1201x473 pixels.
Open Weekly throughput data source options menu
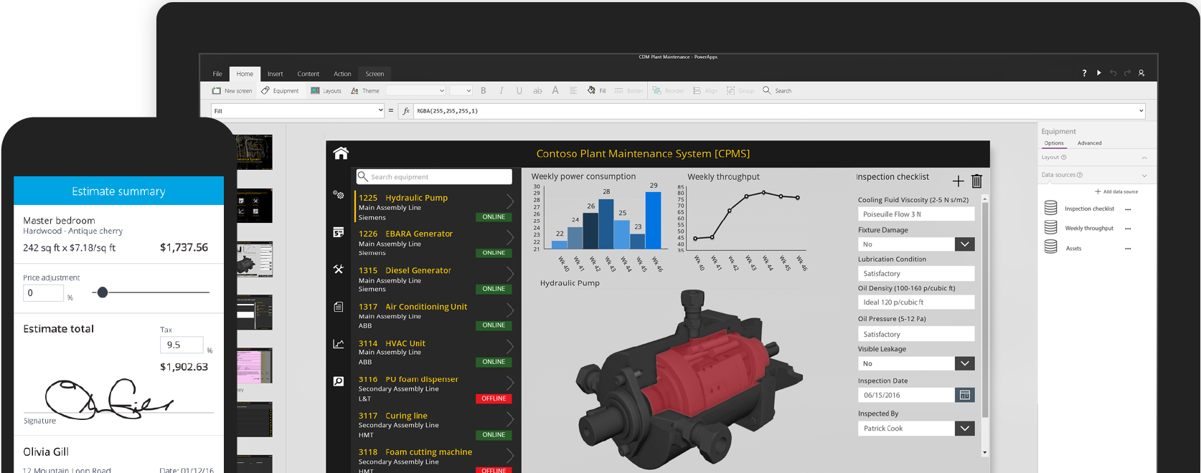coord(1128,229)
